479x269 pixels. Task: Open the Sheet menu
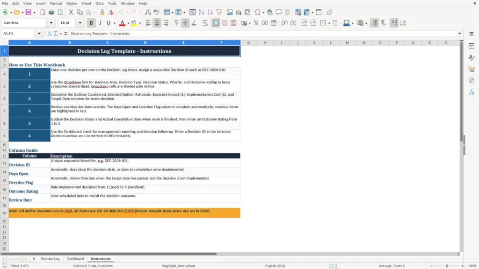click(x=86, y=3)
